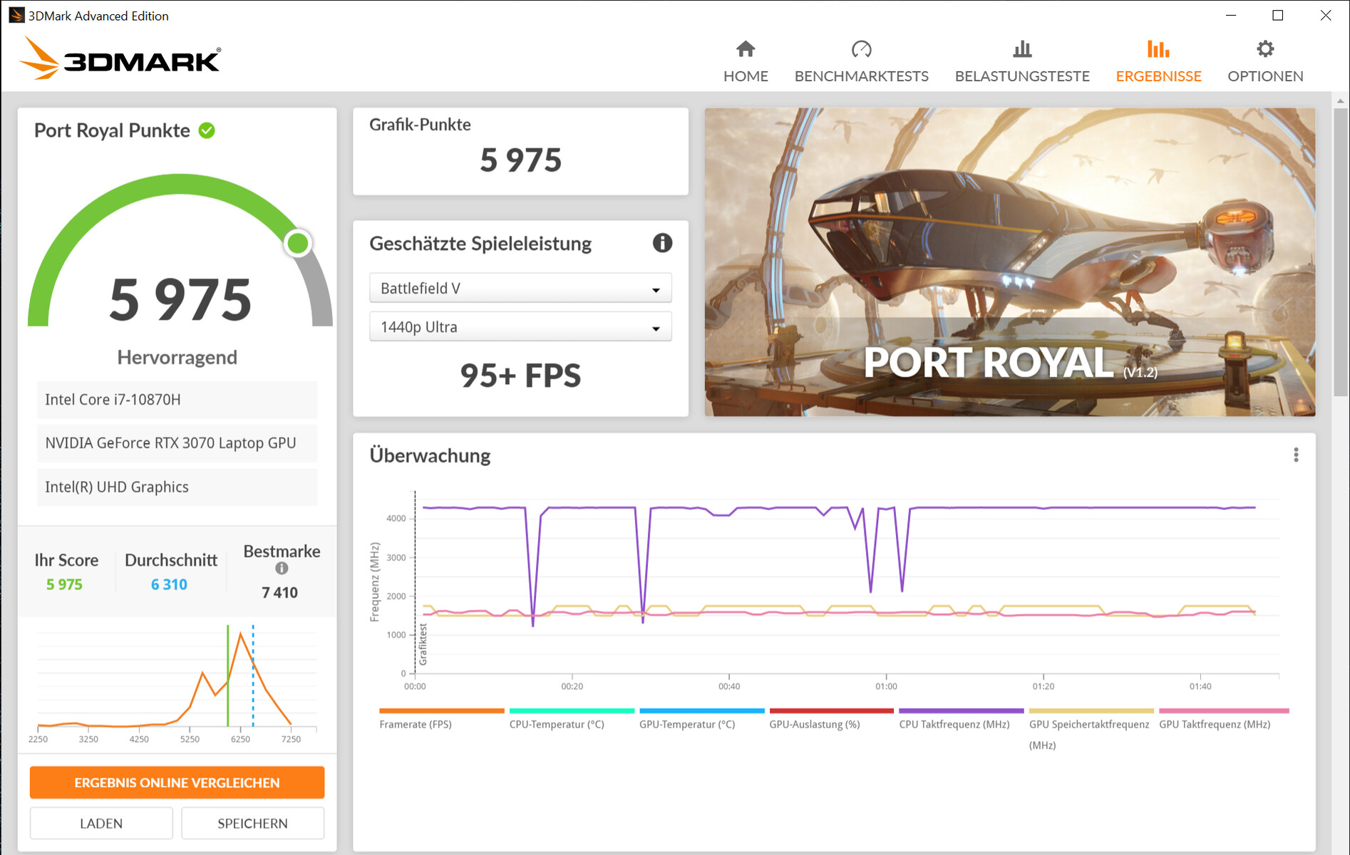Click the 95+ FPS estimate text
The height and width of the screenshot is (855, 1350).
click(x=520, y=375)
